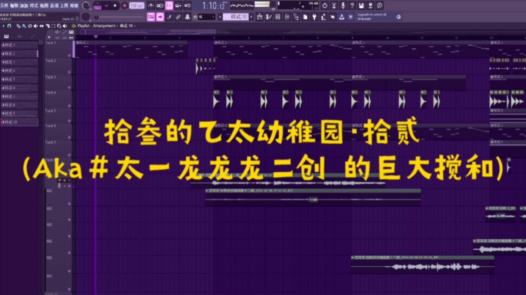Click the tempo tapper icon

[x=324, y=17]
